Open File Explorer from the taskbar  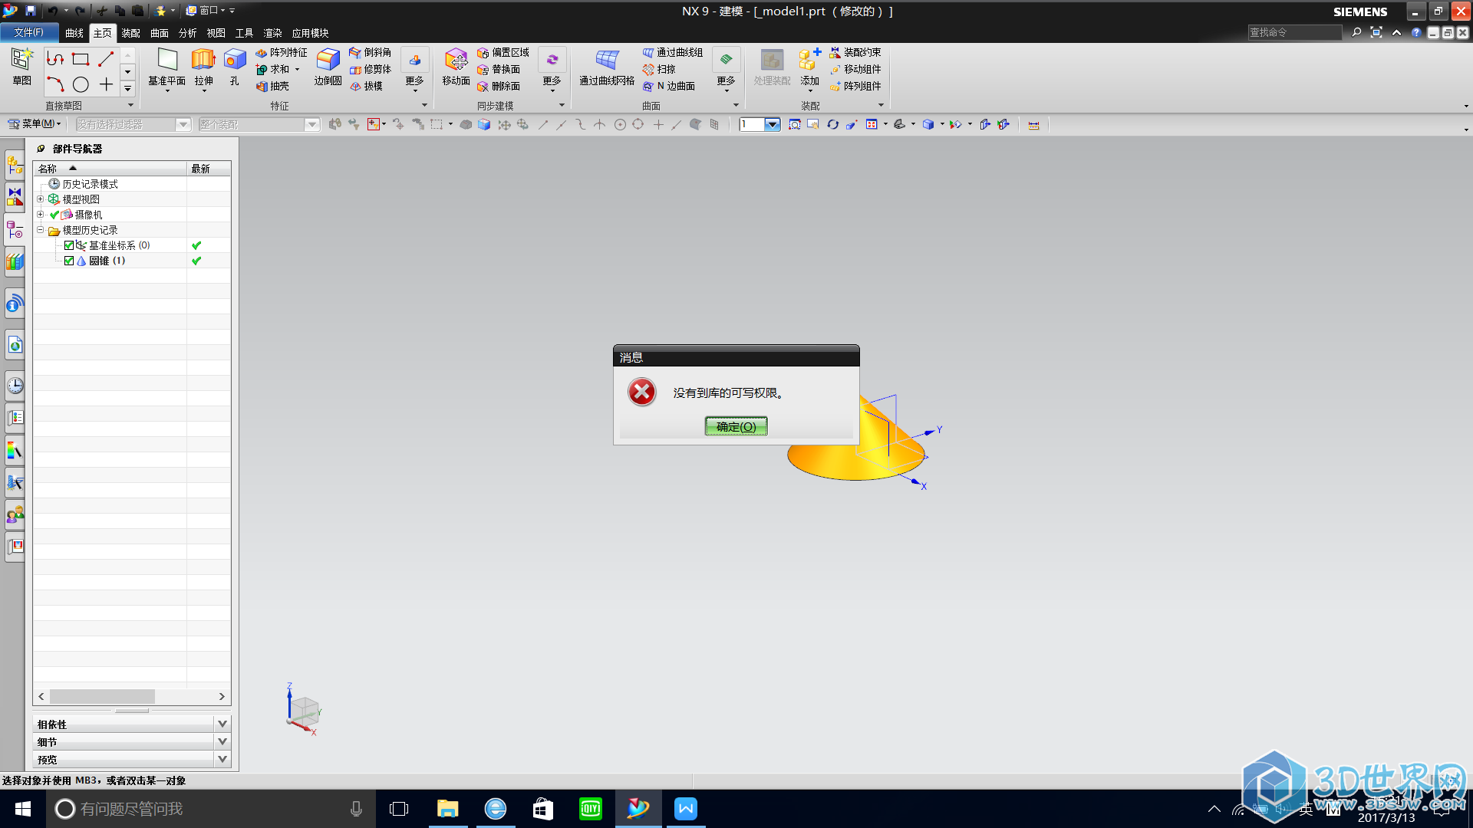447,809
